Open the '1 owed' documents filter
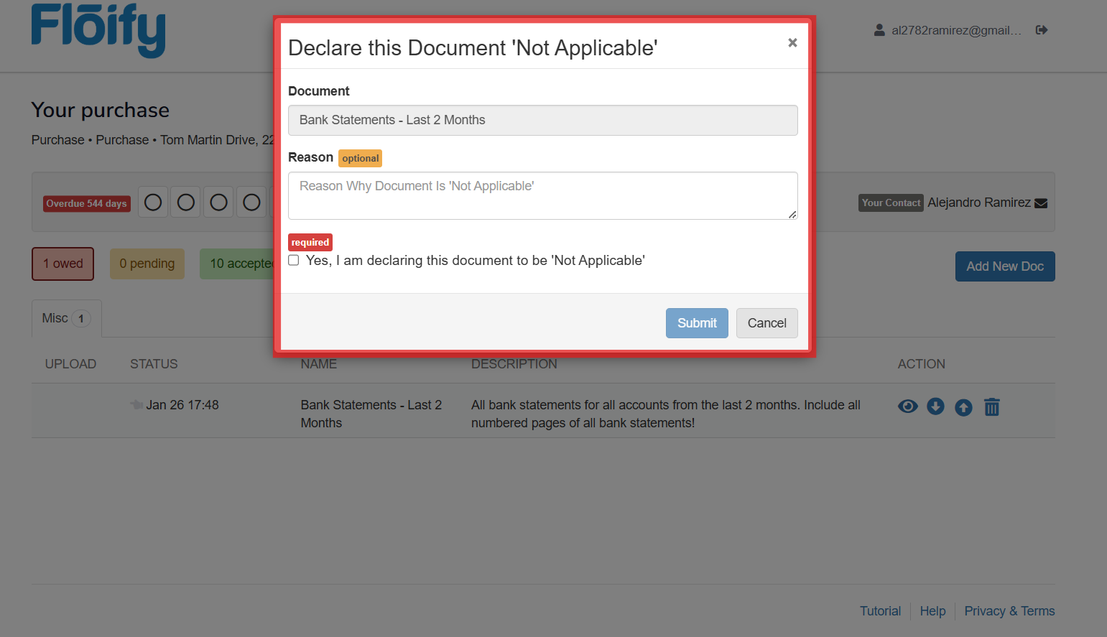The image size is (1107, 637). click(x=62, y=264)
